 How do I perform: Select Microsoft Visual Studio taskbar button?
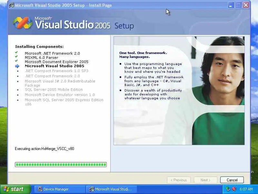pos(111,189)
